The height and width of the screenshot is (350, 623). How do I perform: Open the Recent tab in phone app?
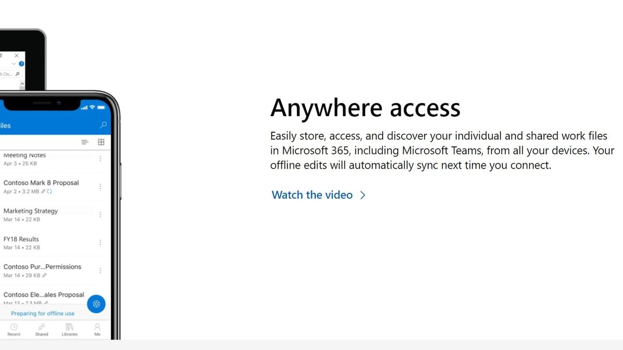point(14,330)
